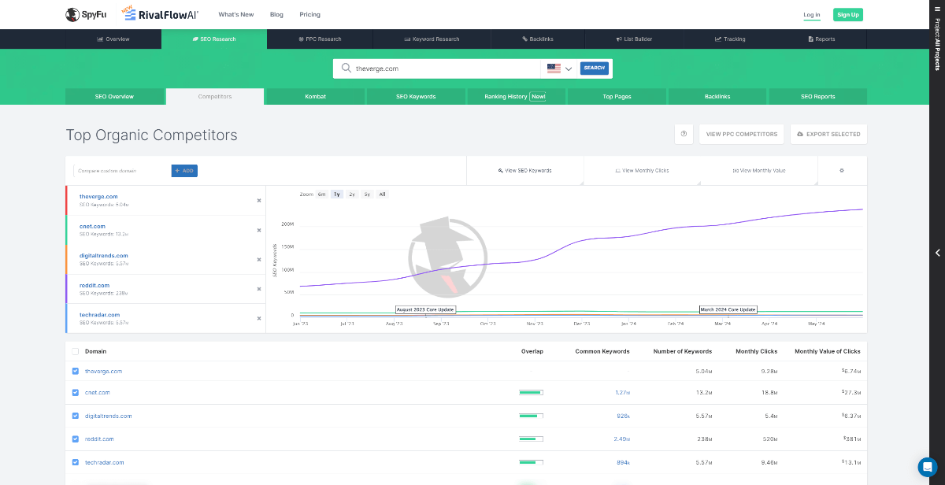Open reddit.com common keywords value 2.49M

click(x=622, y=439)
